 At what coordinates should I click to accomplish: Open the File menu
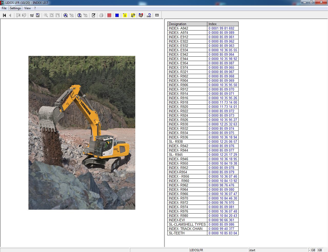[4, 8]
